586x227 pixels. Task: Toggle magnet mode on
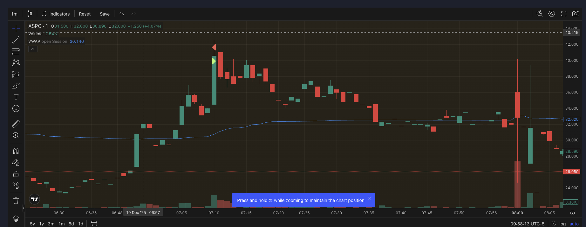click(16, 151)
